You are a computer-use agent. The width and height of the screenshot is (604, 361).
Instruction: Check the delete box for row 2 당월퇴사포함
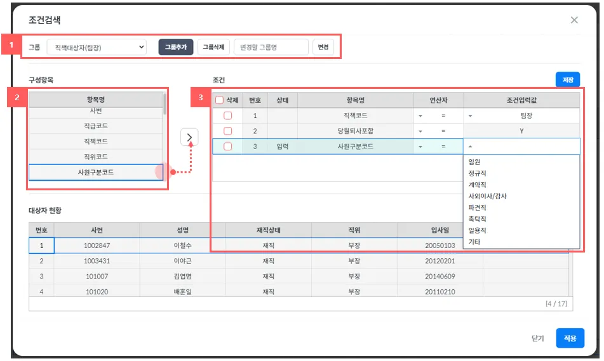tap(227, 131)
